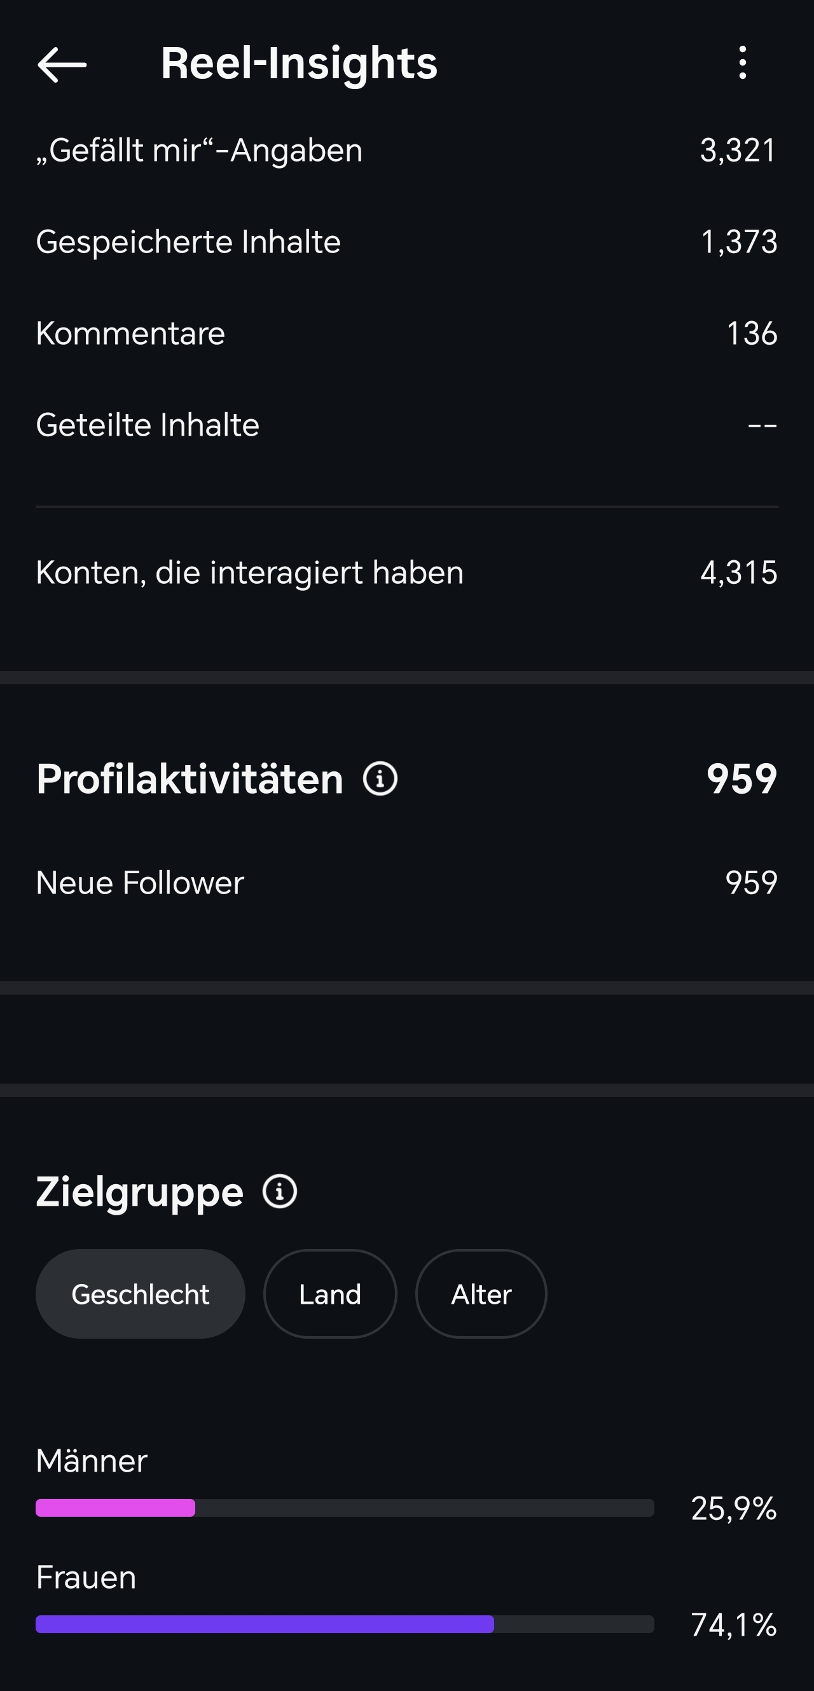Tap the Reel-Insights page title
The height and width of the screenshot is (1691, 814).
tap(299, 64)
